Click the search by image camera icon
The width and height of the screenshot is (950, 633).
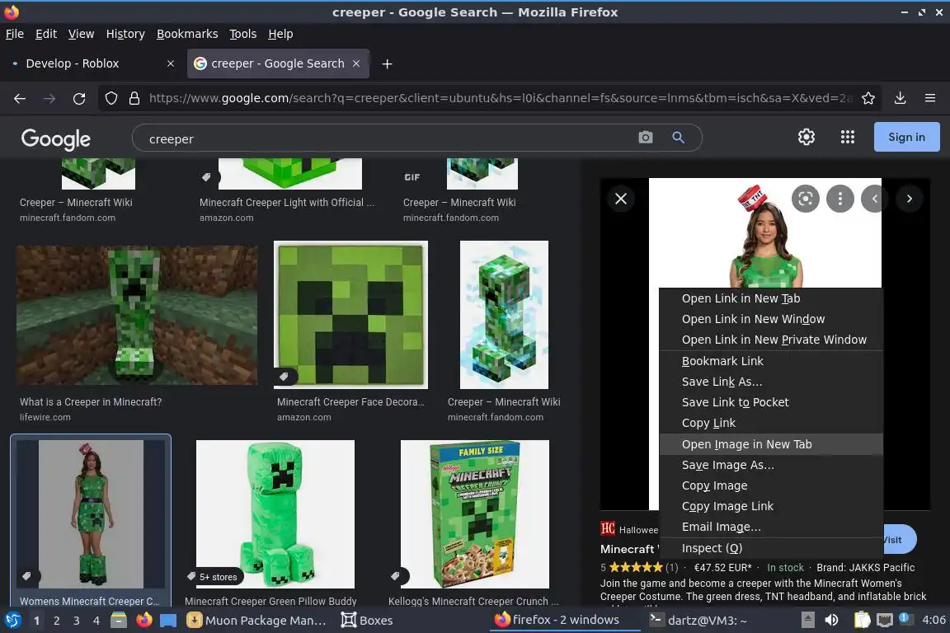click(x=646, y=138)
